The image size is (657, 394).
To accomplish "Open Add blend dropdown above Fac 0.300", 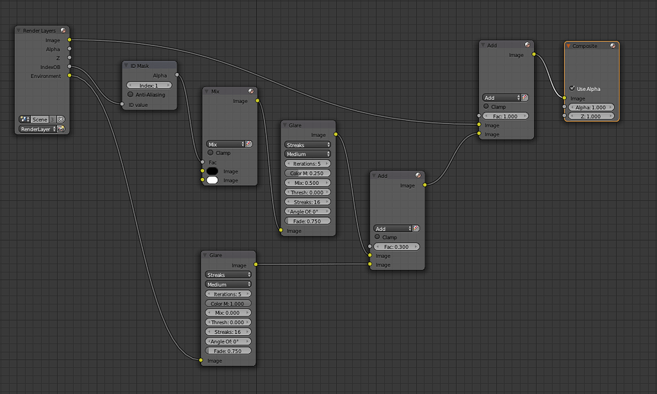I will pyautogui.click(x=393, y=229).
